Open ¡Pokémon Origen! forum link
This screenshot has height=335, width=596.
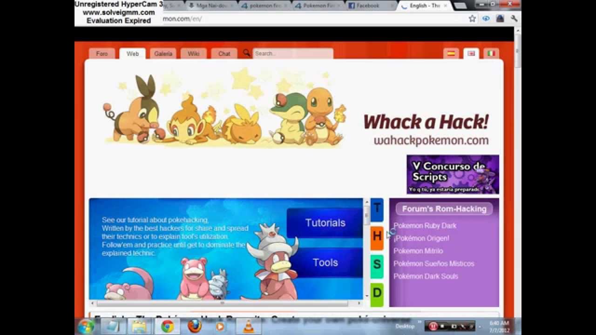pyautogui.click(x=421, y=238)
